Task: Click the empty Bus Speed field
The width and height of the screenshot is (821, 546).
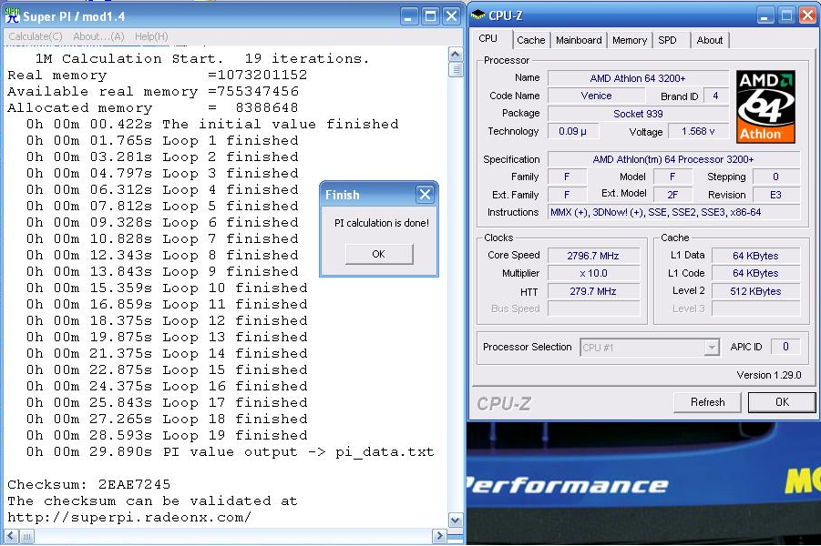Action: click(x=593, y=309)
